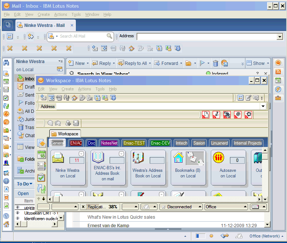
Task: Click the magnifier icon in Search All Mail
Action: click(109, 36)
